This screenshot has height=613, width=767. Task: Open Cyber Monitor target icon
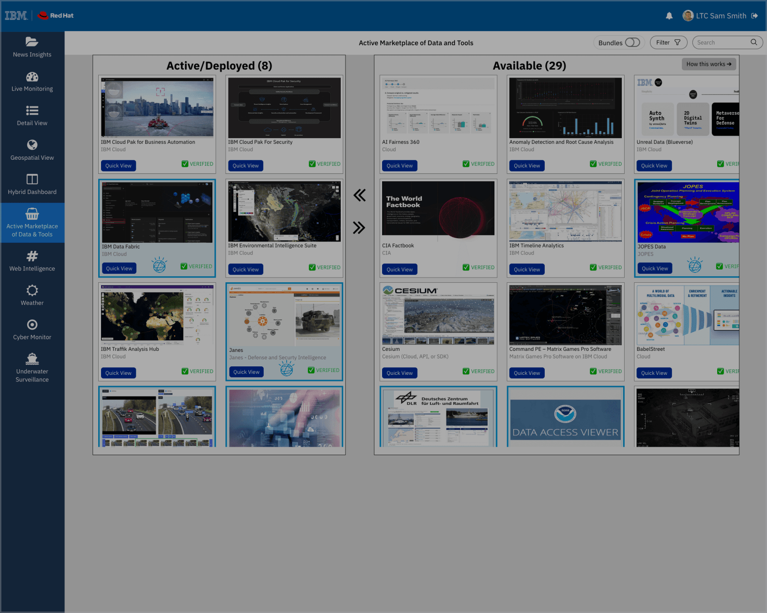click(32, 325)
